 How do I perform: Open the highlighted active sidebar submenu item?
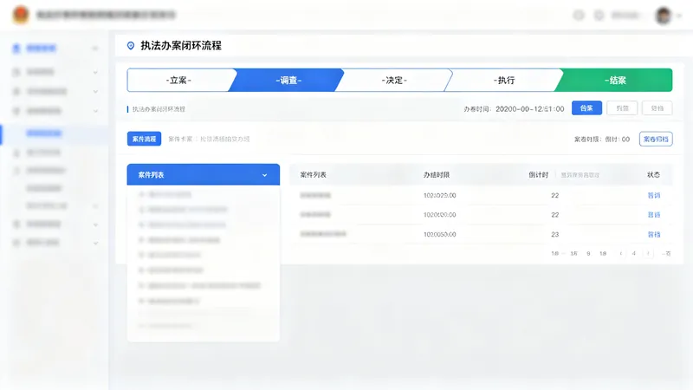pos(54,133)
